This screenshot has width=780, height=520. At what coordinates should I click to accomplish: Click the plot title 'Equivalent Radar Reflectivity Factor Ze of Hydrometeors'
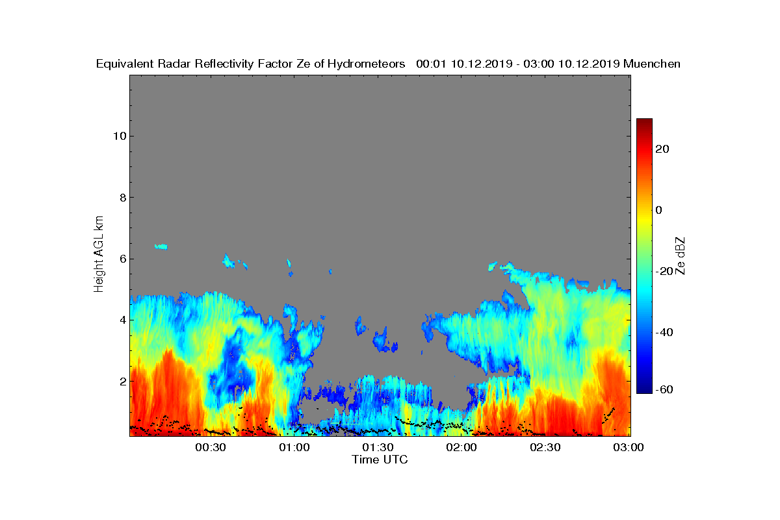[x=251, y=64]
